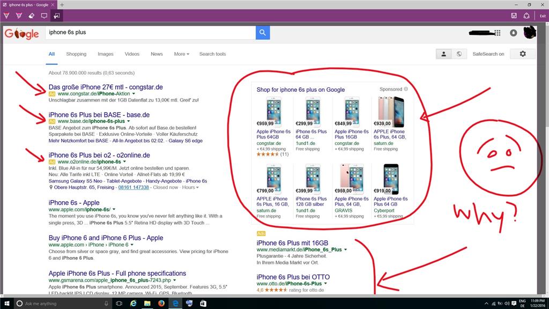The width and height of the screenshot is (549, 309).
Task: Switch to the Videos tab
Action: (x=132, y=54)
